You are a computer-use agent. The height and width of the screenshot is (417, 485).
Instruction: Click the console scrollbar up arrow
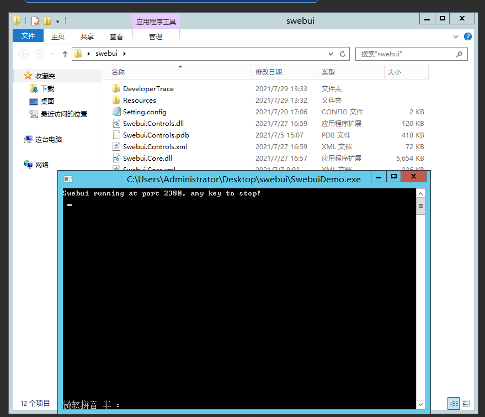click(420, 194)
